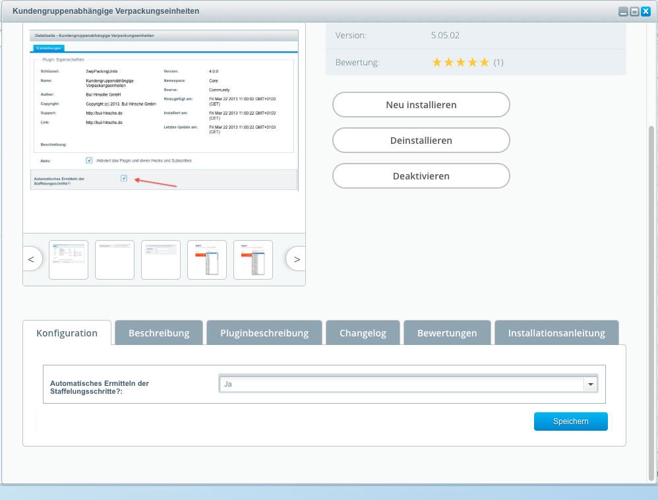
Task: Click the previous arrow in the screenshot carousel
Action: [31, 259]
